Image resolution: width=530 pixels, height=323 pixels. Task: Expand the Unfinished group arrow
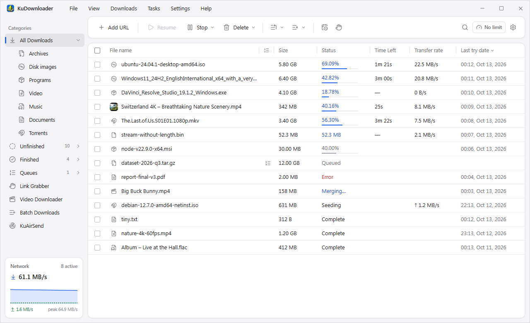click(78, 147)
